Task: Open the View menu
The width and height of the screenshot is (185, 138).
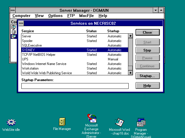Action: point(39,16)
